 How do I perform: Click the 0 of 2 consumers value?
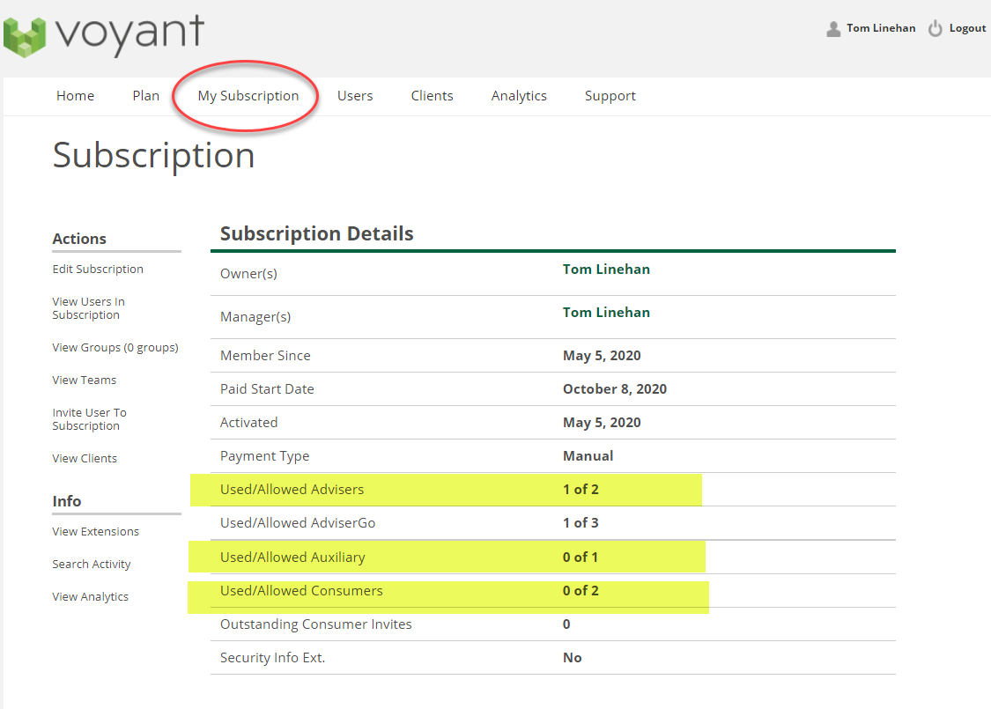pyautogui.click(x=581, y=590)
